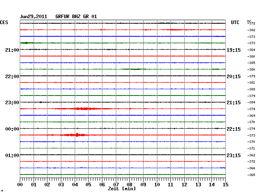
Task: Click the DC offset value "-371"
Action: pos(251,148)
